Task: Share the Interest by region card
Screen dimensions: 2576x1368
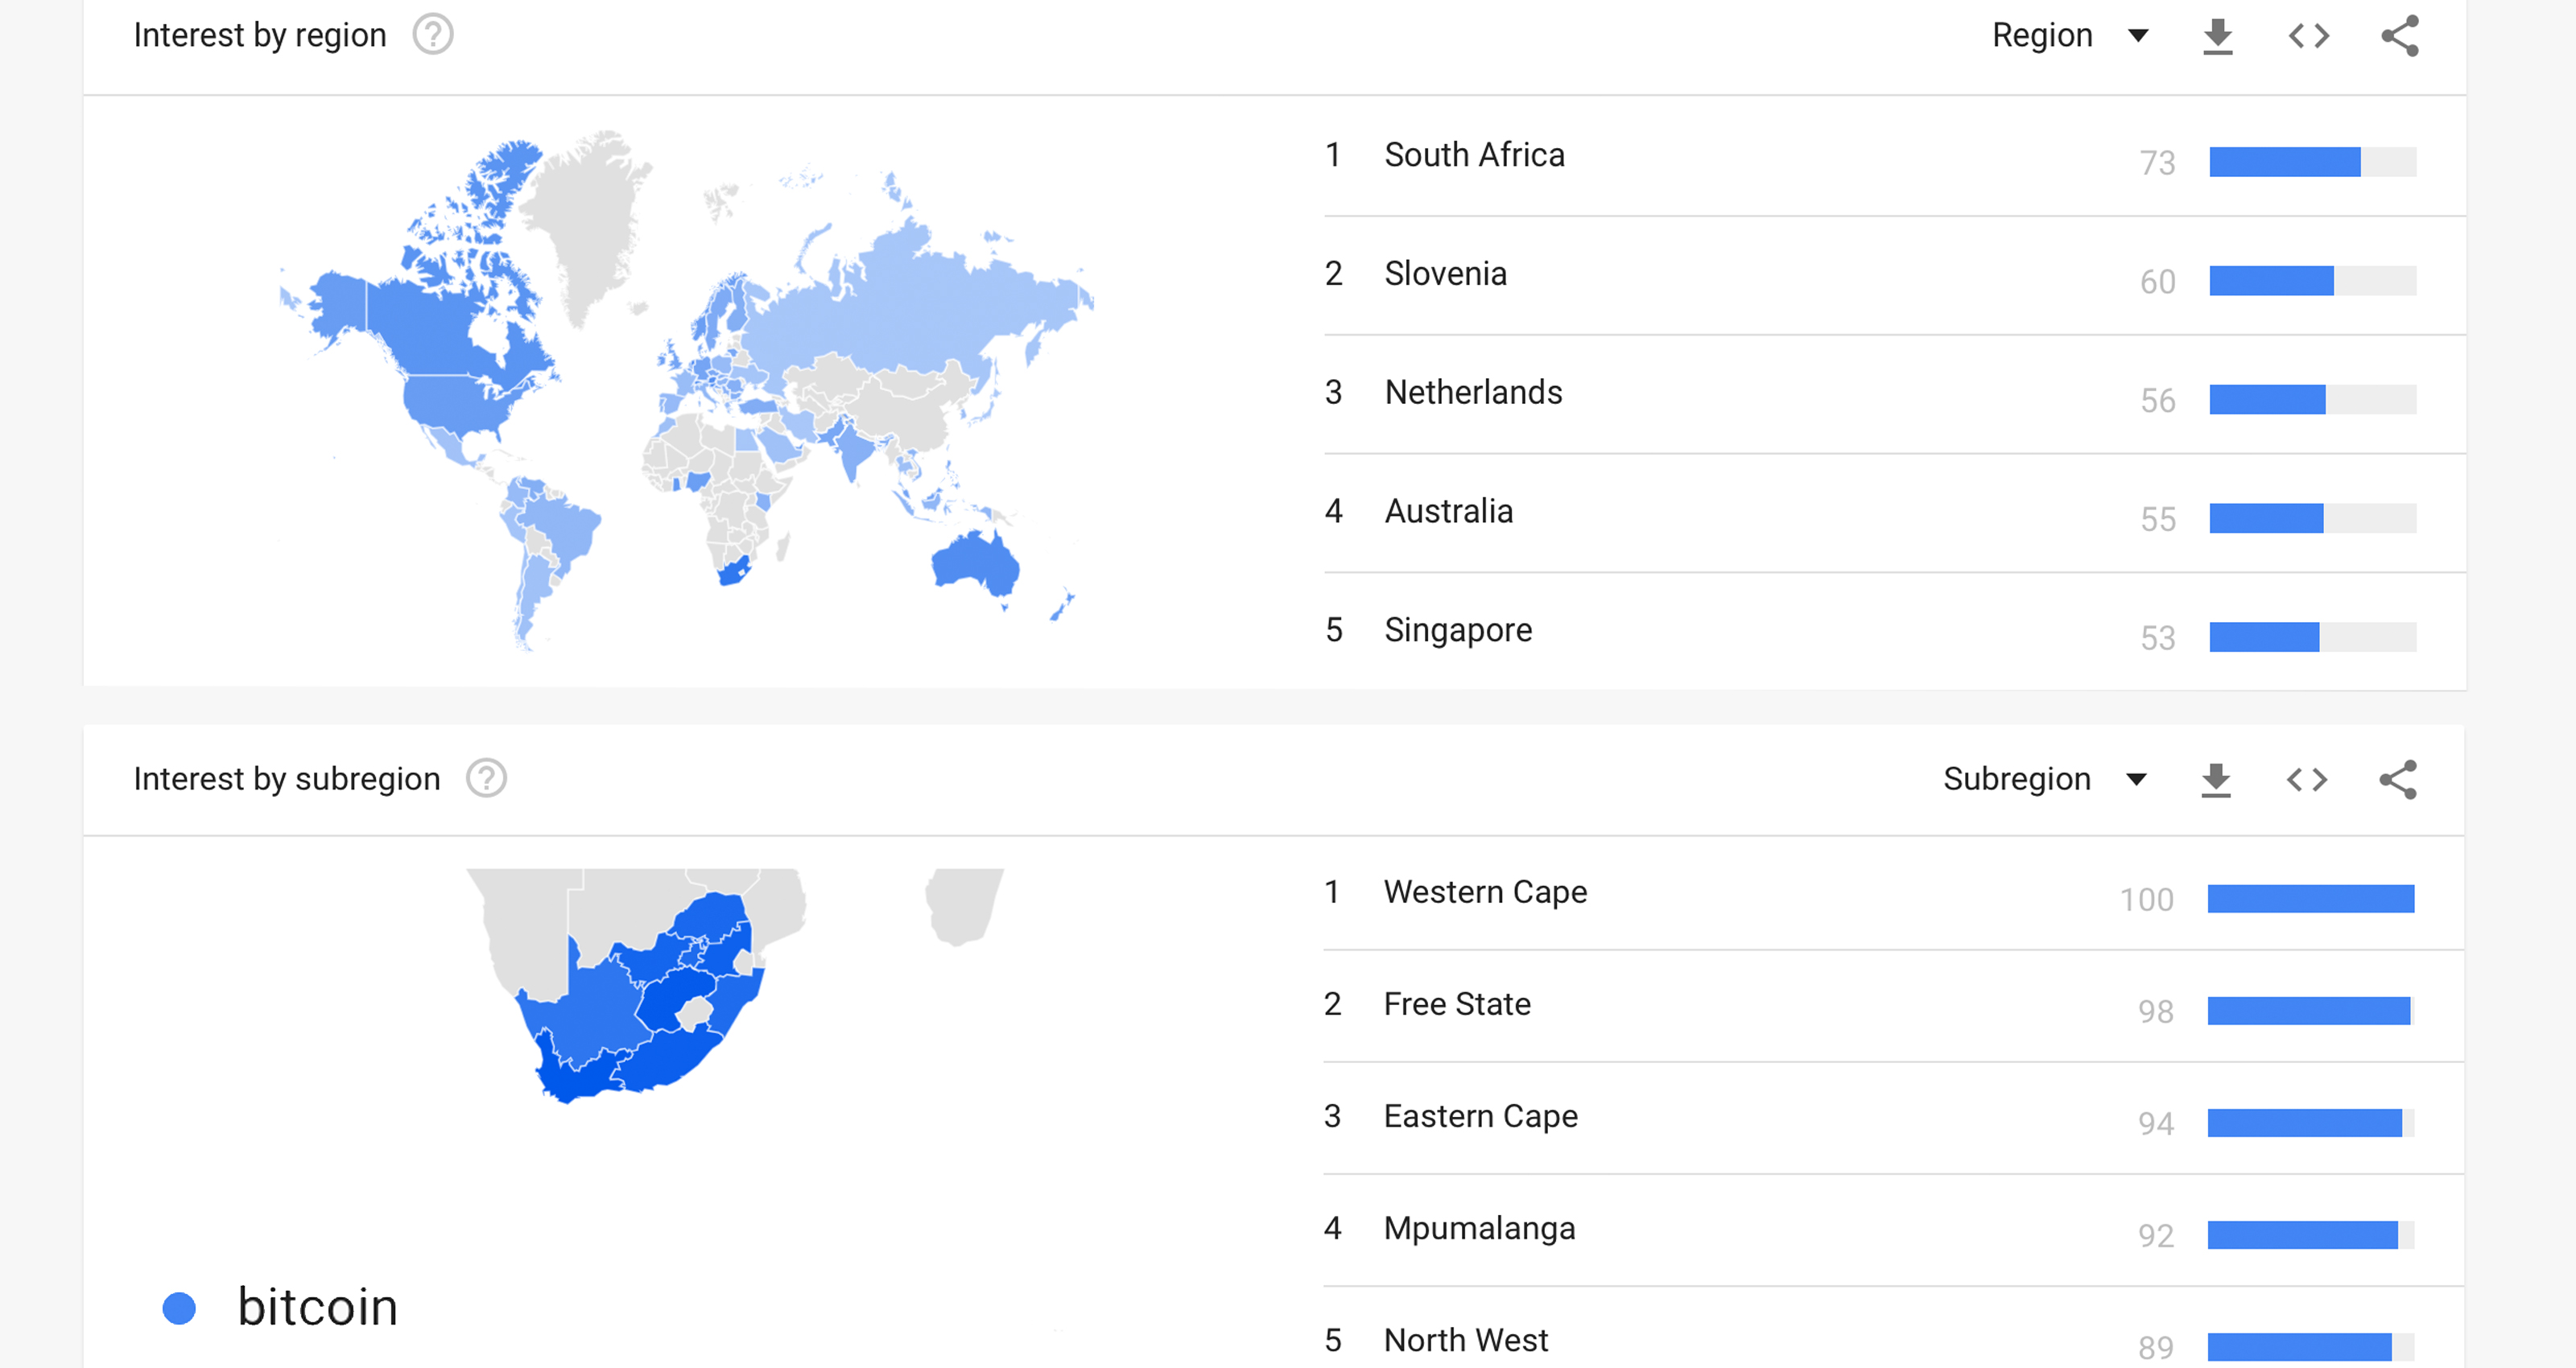Action: click(x=2399, y=36)
